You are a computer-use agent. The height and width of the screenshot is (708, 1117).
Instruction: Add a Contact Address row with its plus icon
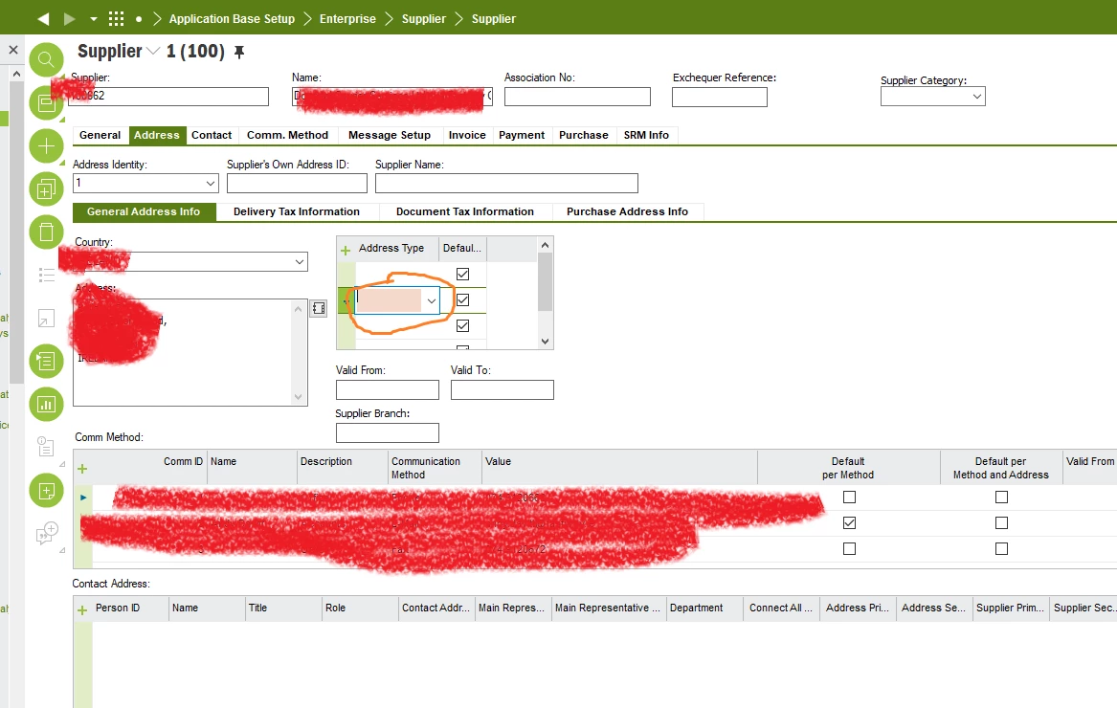[x=82, y=610]
